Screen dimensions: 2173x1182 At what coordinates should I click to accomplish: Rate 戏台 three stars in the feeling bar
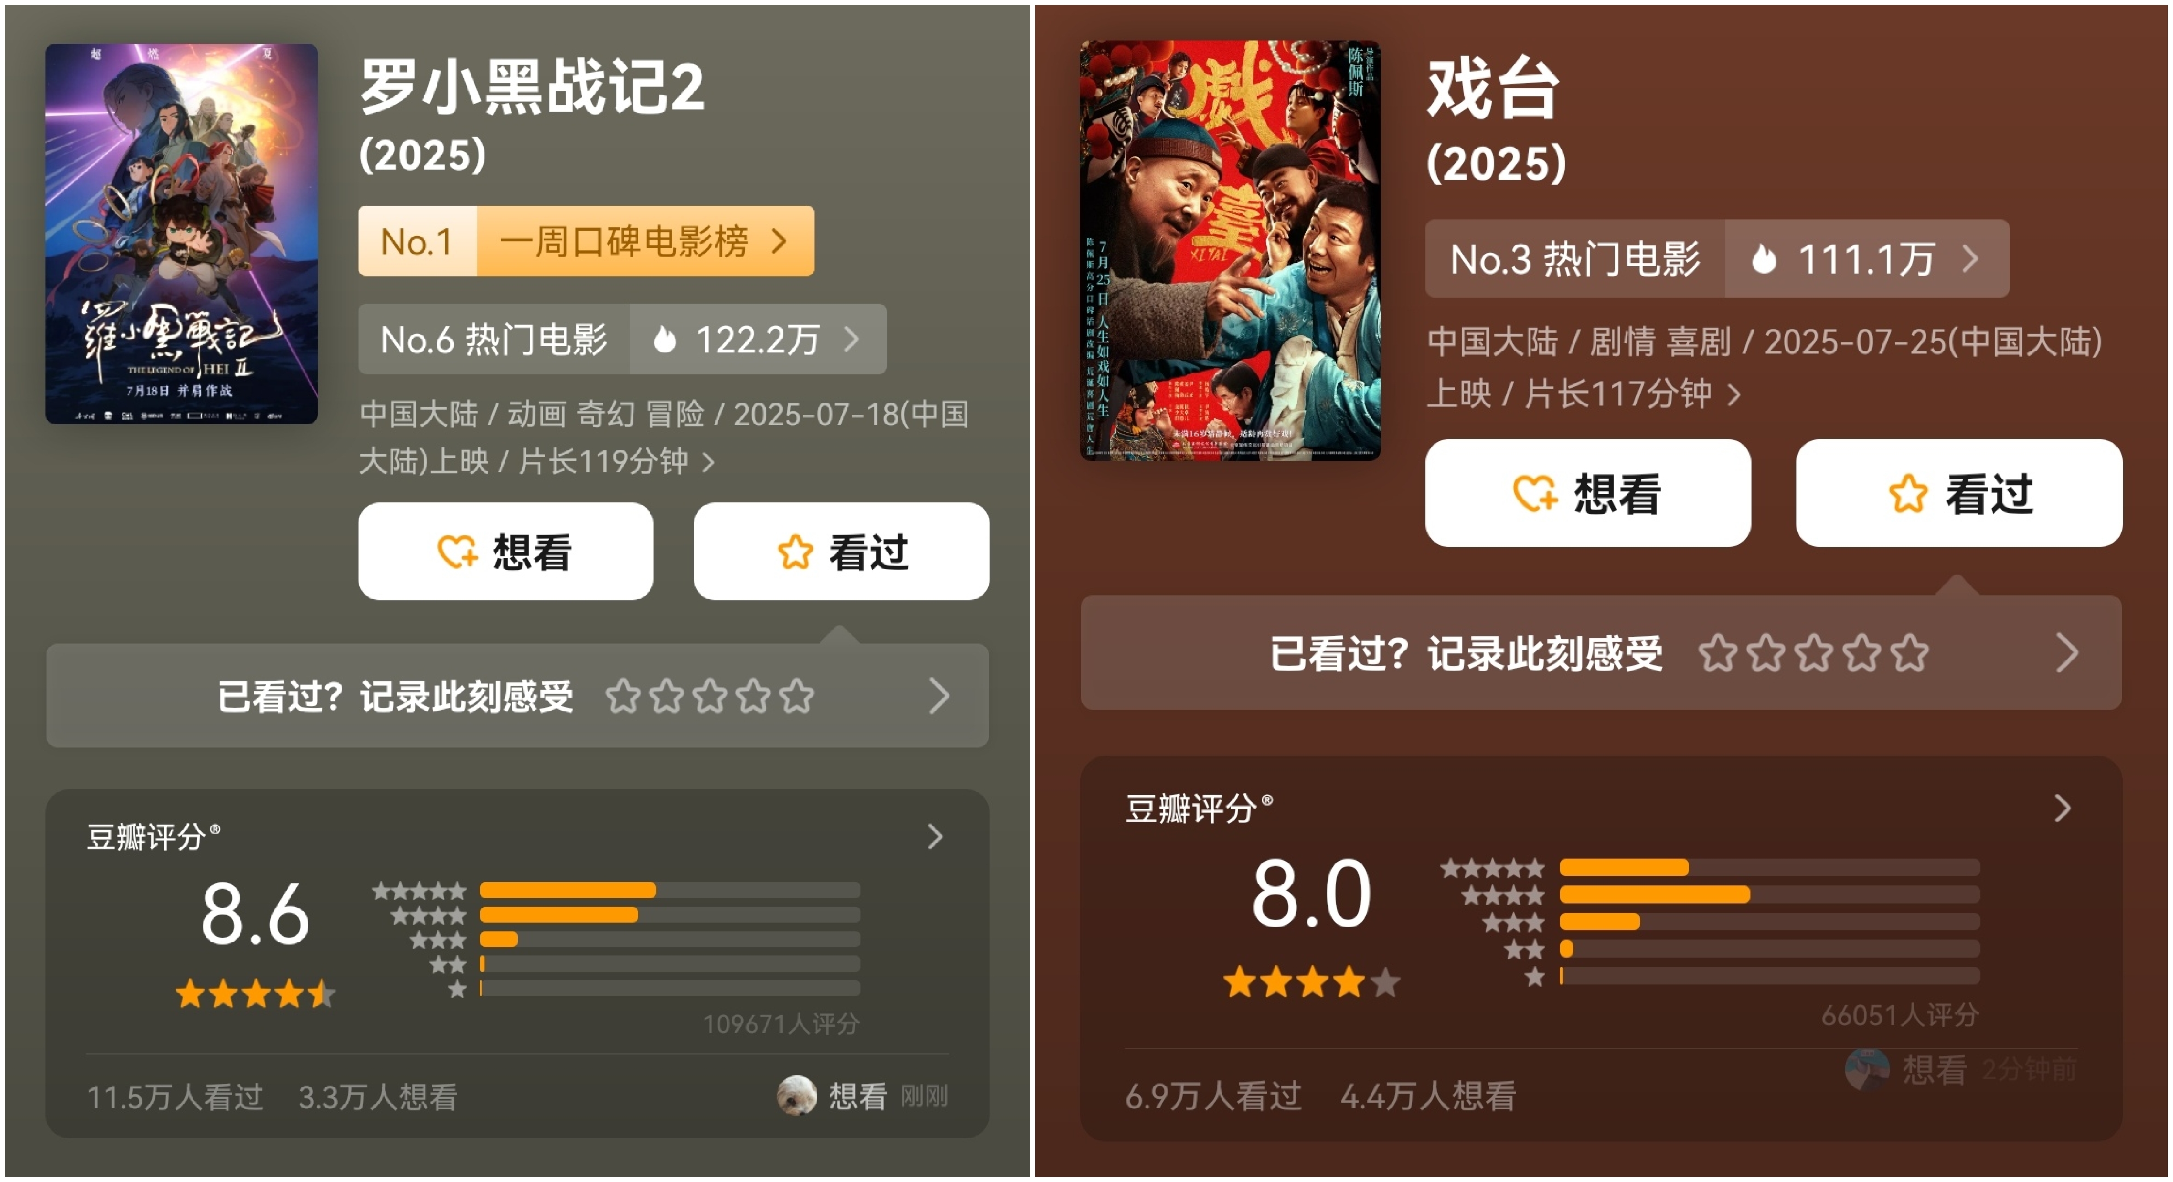point(1813,652)
